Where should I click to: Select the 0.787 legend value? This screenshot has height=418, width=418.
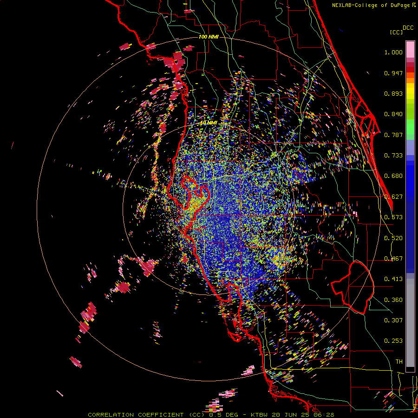coord(393,135)
